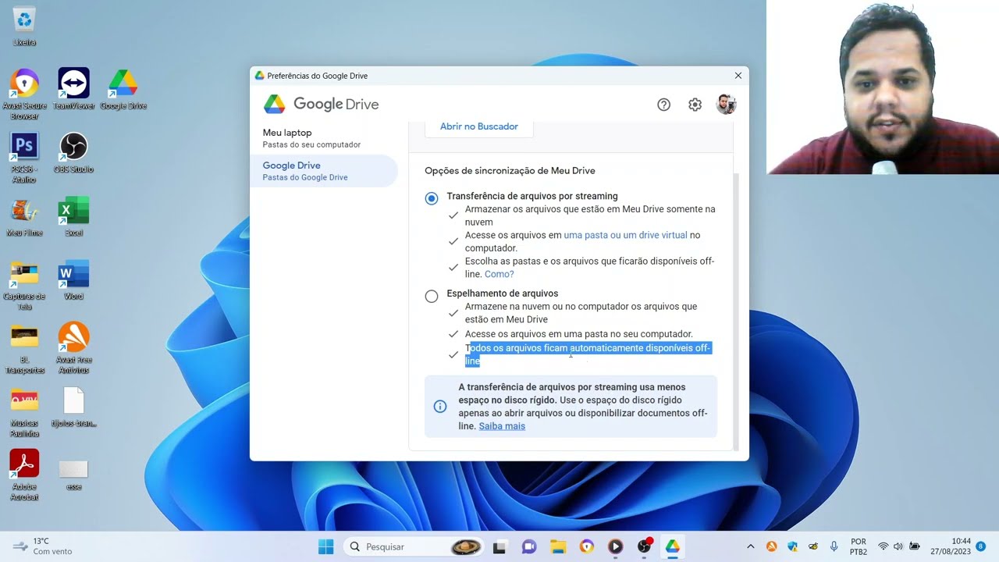Click the Avast tray icon
The height and width of the screenshot is (562, 999).
pyautogui.click(x=771, y=546)
